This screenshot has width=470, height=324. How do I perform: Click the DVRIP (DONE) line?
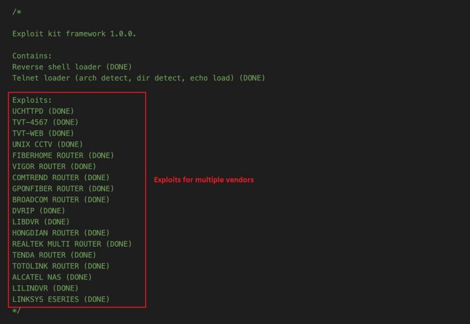tap(38, 211)
